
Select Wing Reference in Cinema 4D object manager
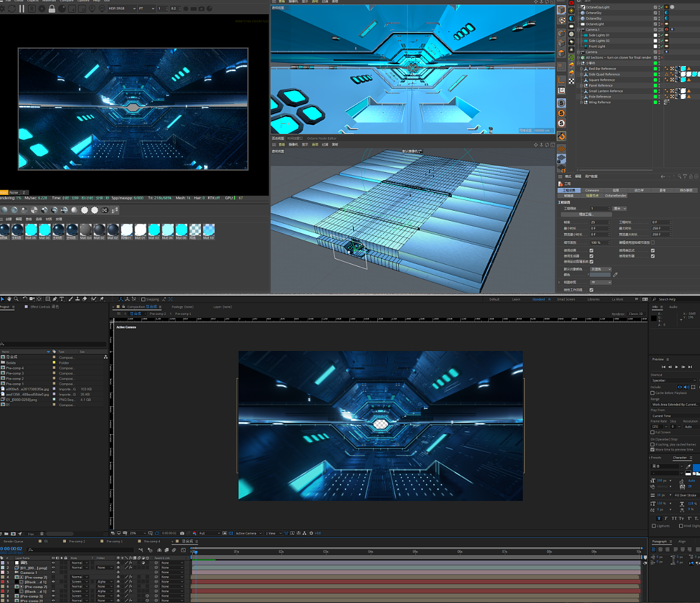600,102
